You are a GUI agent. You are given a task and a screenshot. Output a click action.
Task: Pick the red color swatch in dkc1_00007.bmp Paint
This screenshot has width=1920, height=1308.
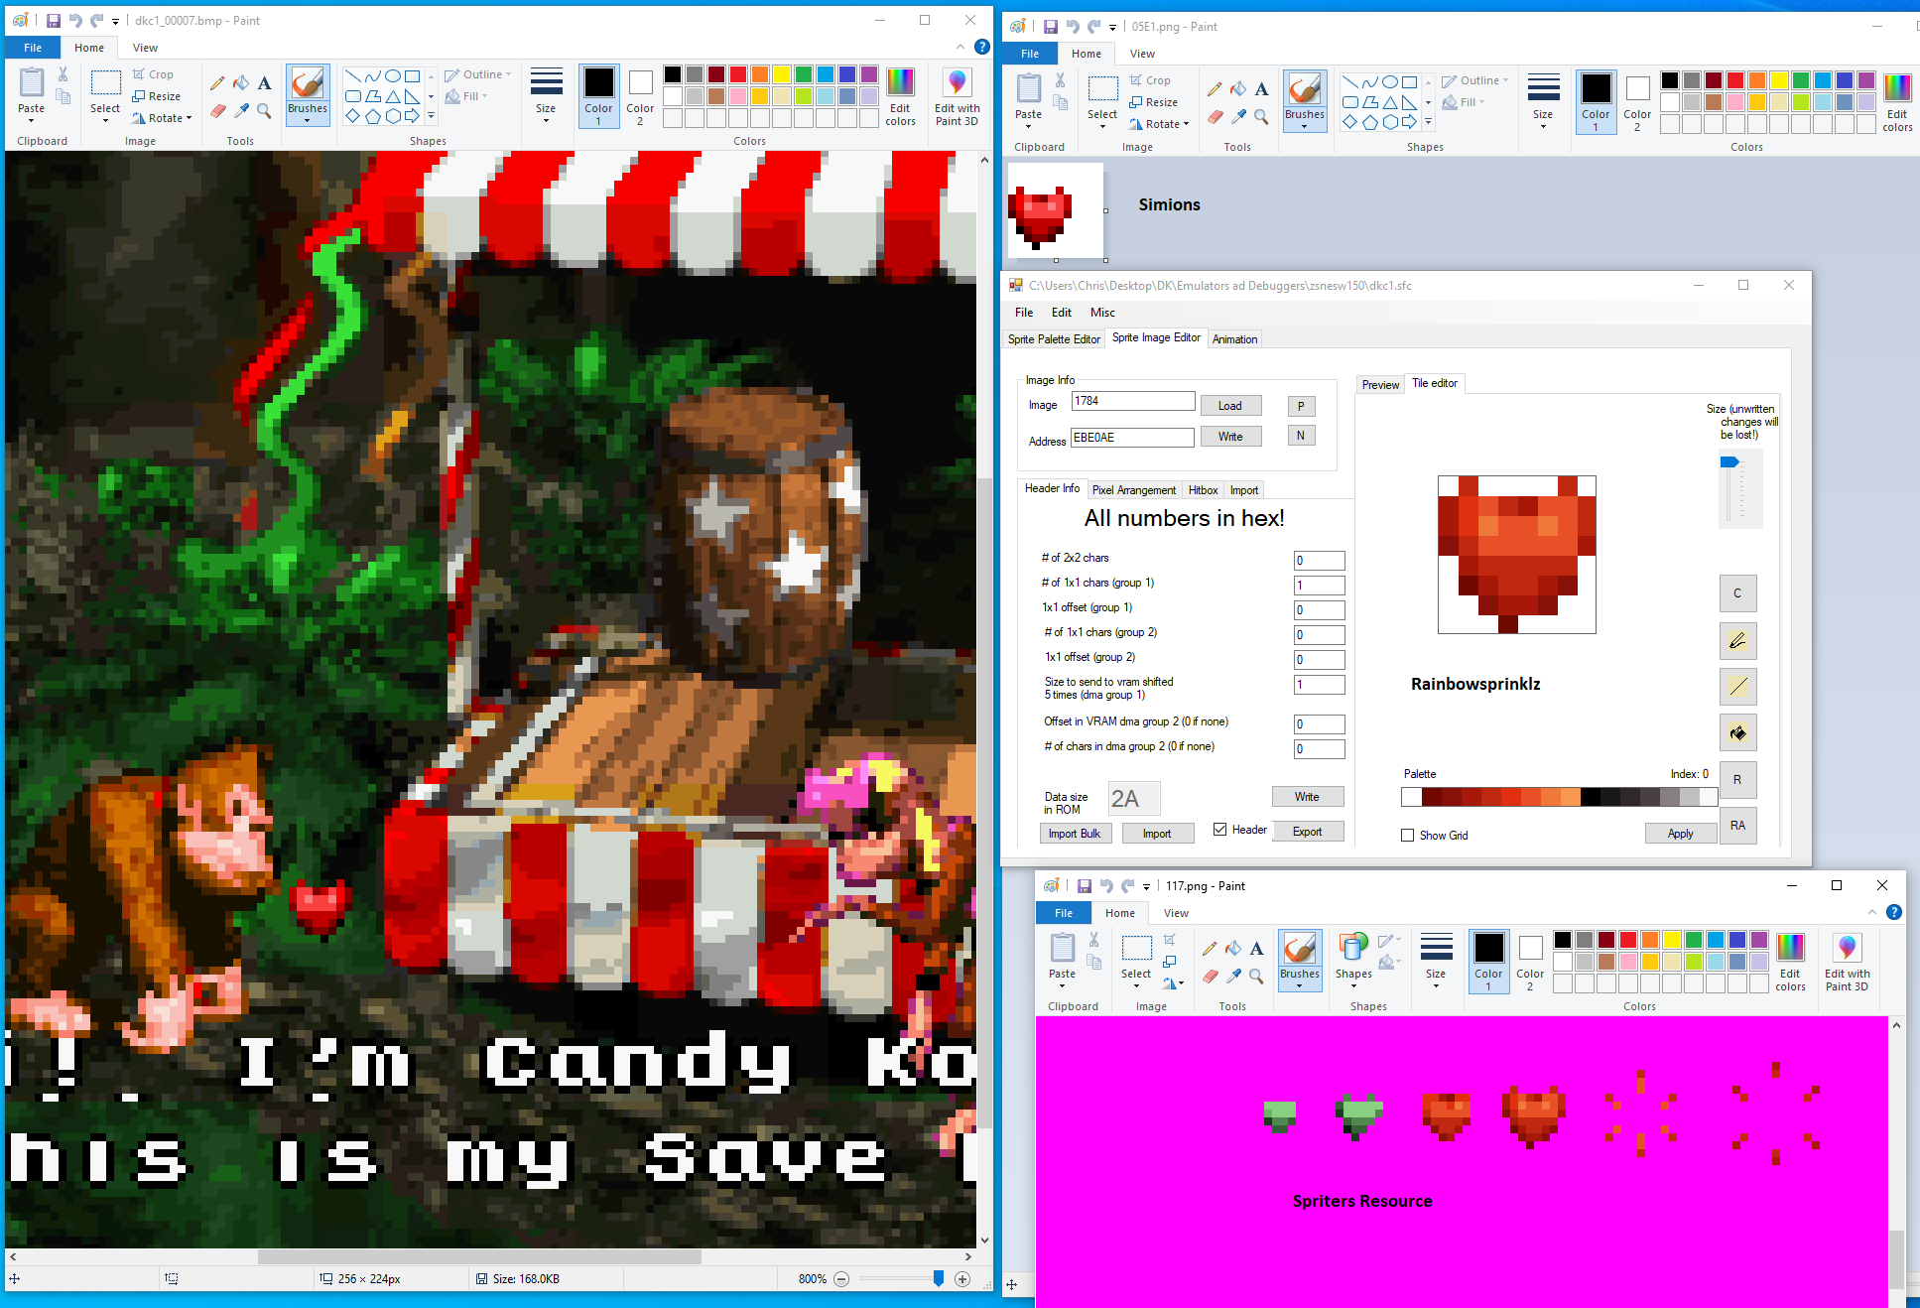737,74
